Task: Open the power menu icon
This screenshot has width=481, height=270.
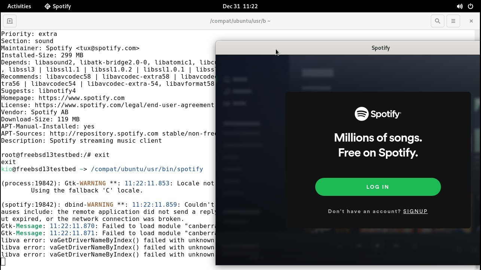Action: (x=471, y=6)
